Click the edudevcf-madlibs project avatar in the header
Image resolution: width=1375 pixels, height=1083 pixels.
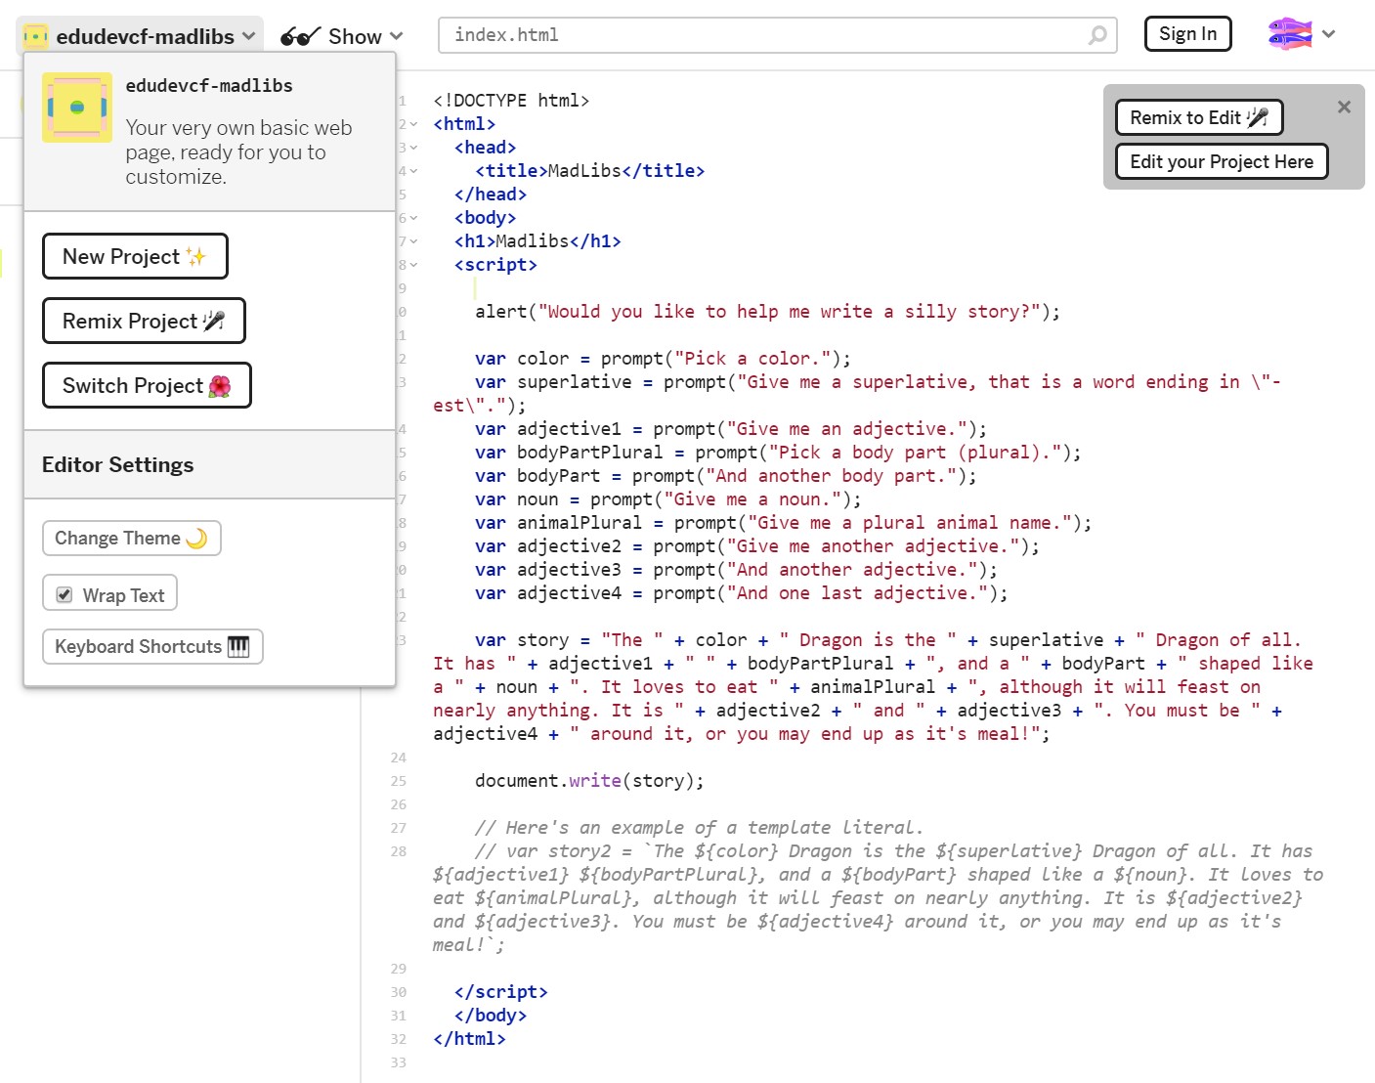(35, 36)
